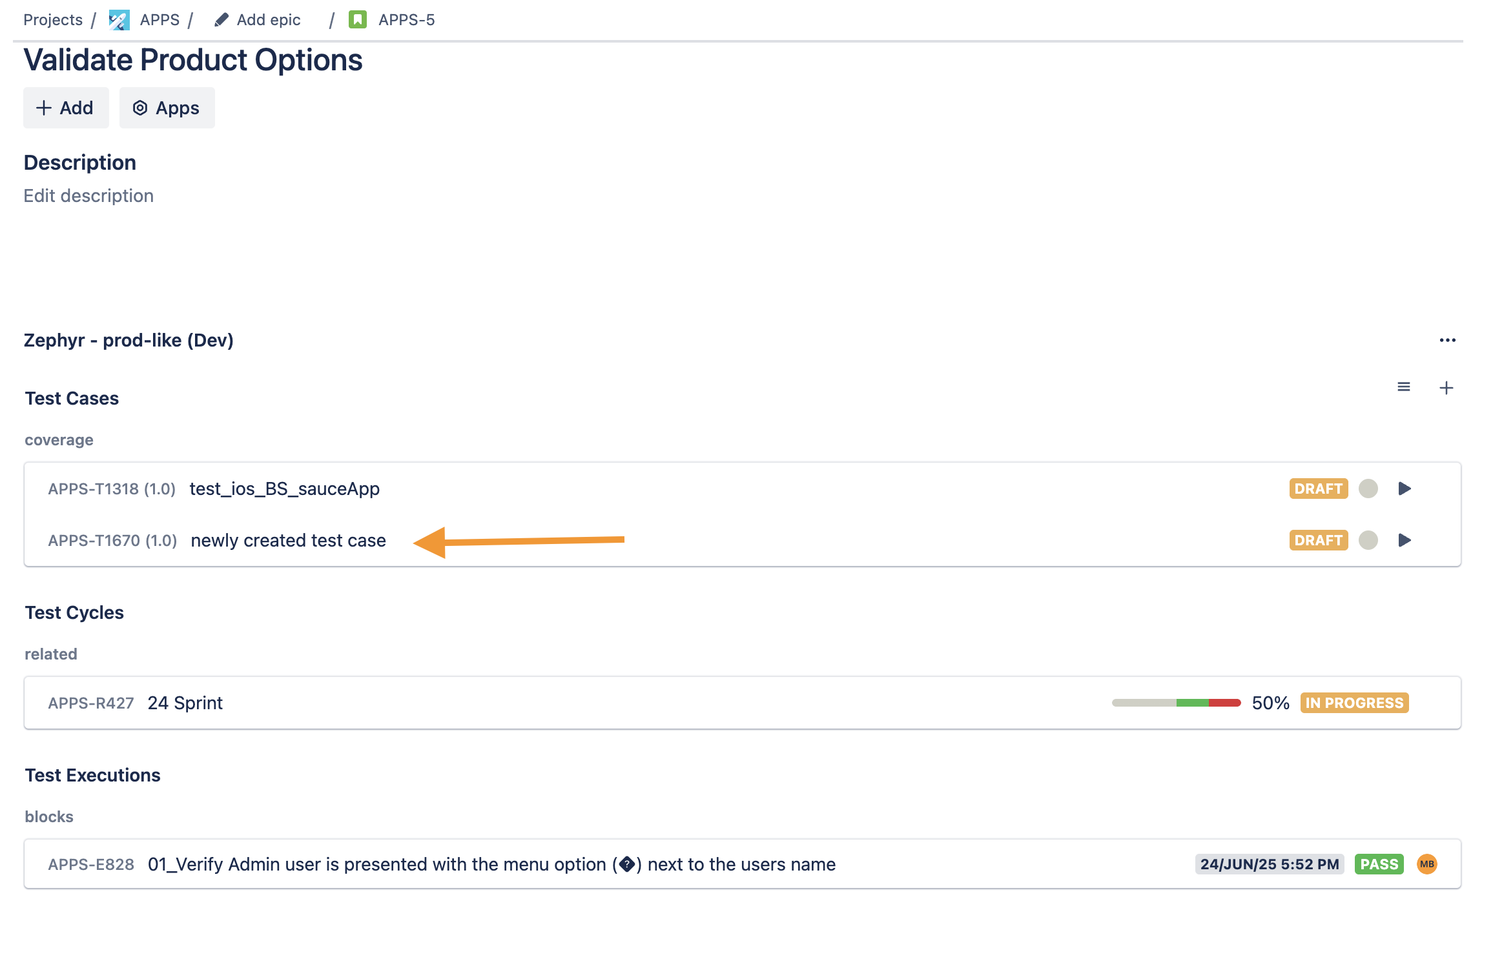Open test execution APPS-E828
This screenshot has width=1493, height=968.
point(90,865)
